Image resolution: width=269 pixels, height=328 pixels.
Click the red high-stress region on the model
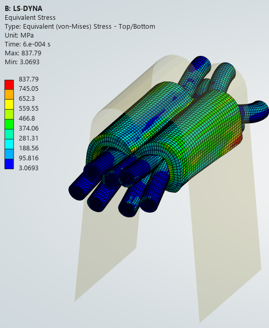click(x=238, y=143)
